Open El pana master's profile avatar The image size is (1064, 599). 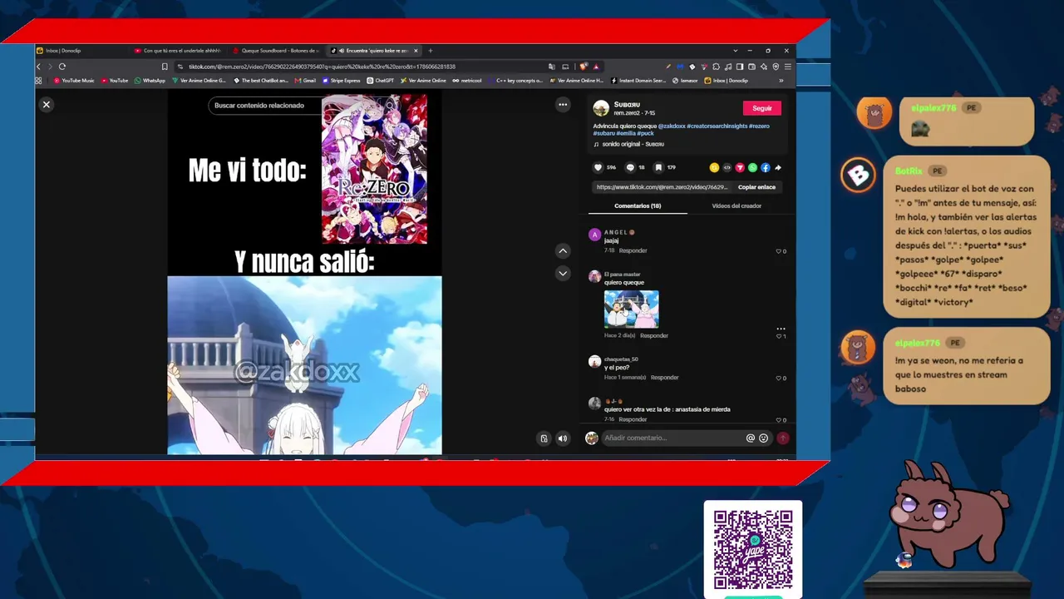(594, 276)
